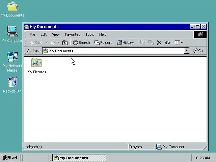Viewport: 216px width, 162px height.
Task: Open the Search pane
Action: tap(81, 43)
